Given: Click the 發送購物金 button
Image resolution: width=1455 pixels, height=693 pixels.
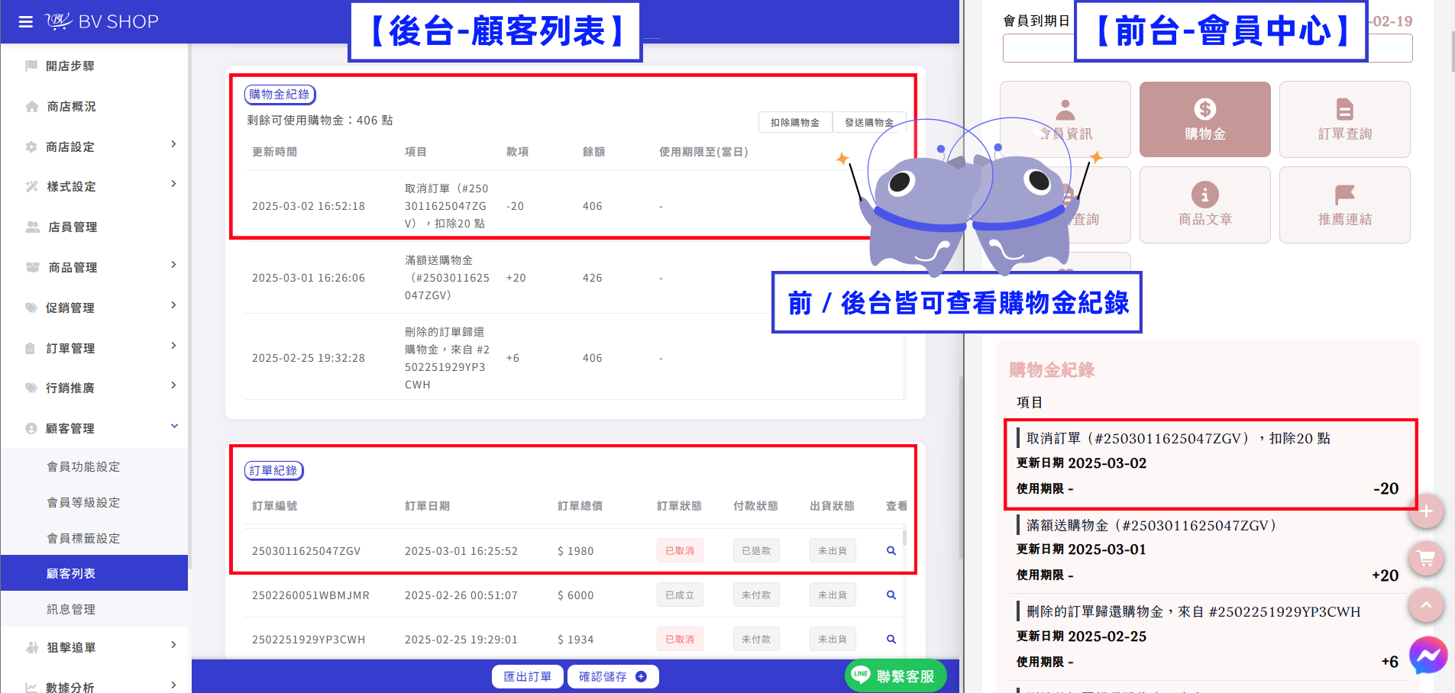Looking at the screenshot, I should pyautogui.click(x=869, y=122).
